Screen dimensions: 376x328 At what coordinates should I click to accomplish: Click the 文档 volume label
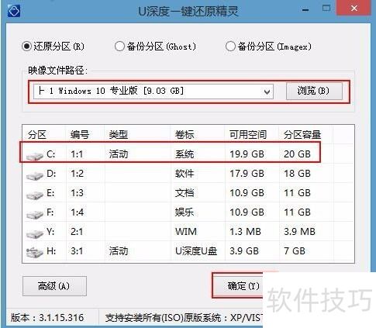point(185,193)
